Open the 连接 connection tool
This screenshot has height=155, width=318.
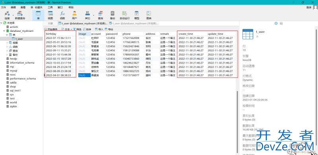click(x=7, y=15)
